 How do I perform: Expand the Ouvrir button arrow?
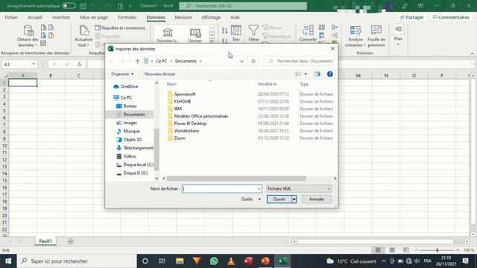[294, 200]
